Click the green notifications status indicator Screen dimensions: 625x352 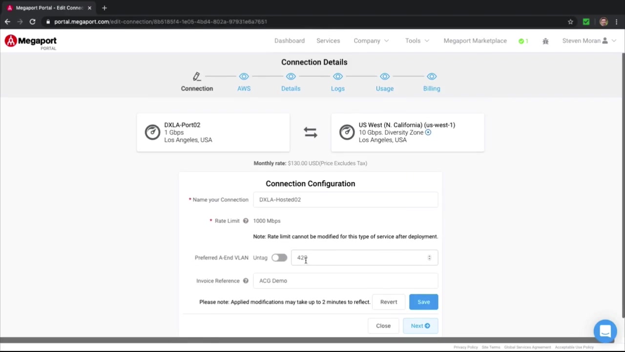coord(523,41)
